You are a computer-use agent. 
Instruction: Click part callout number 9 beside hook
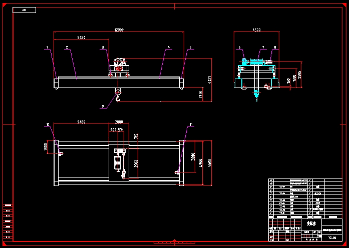[103, 106]
